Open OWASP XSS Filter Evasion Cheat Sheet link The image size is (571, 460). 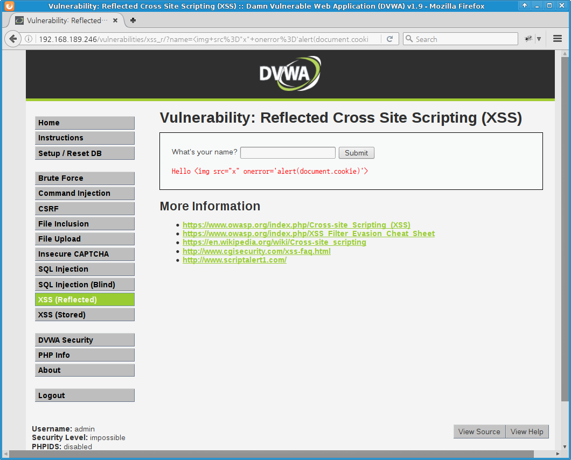[309, 233]
